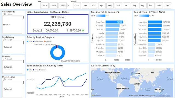Click the Customer City slicer scrollbar
The height and width of the screenshot is (98, 175).
(23, 17)
